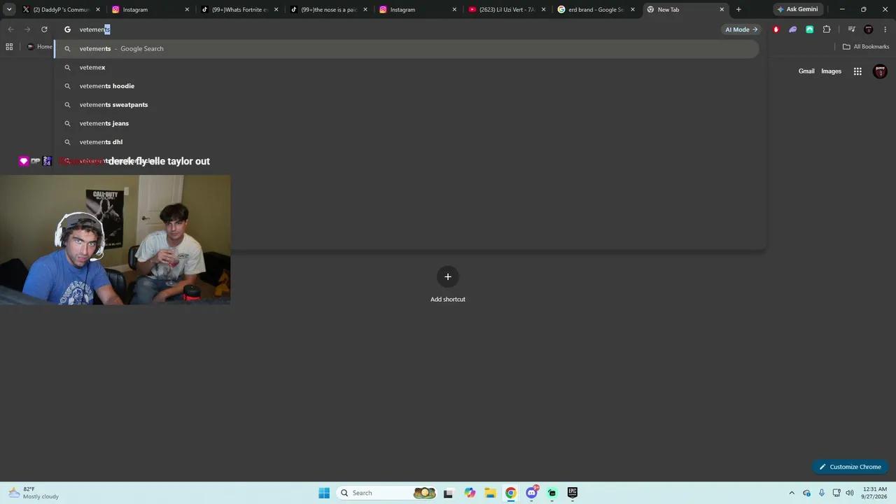Select 'vetements - Google Search' suggestion
896x504 pixels.
(407, 48)
